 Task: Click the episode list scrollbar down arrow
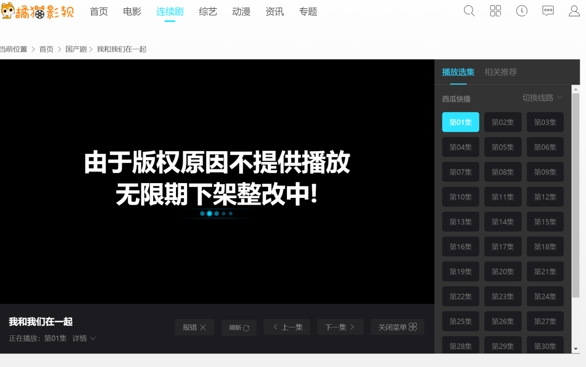tap(575, 349)
